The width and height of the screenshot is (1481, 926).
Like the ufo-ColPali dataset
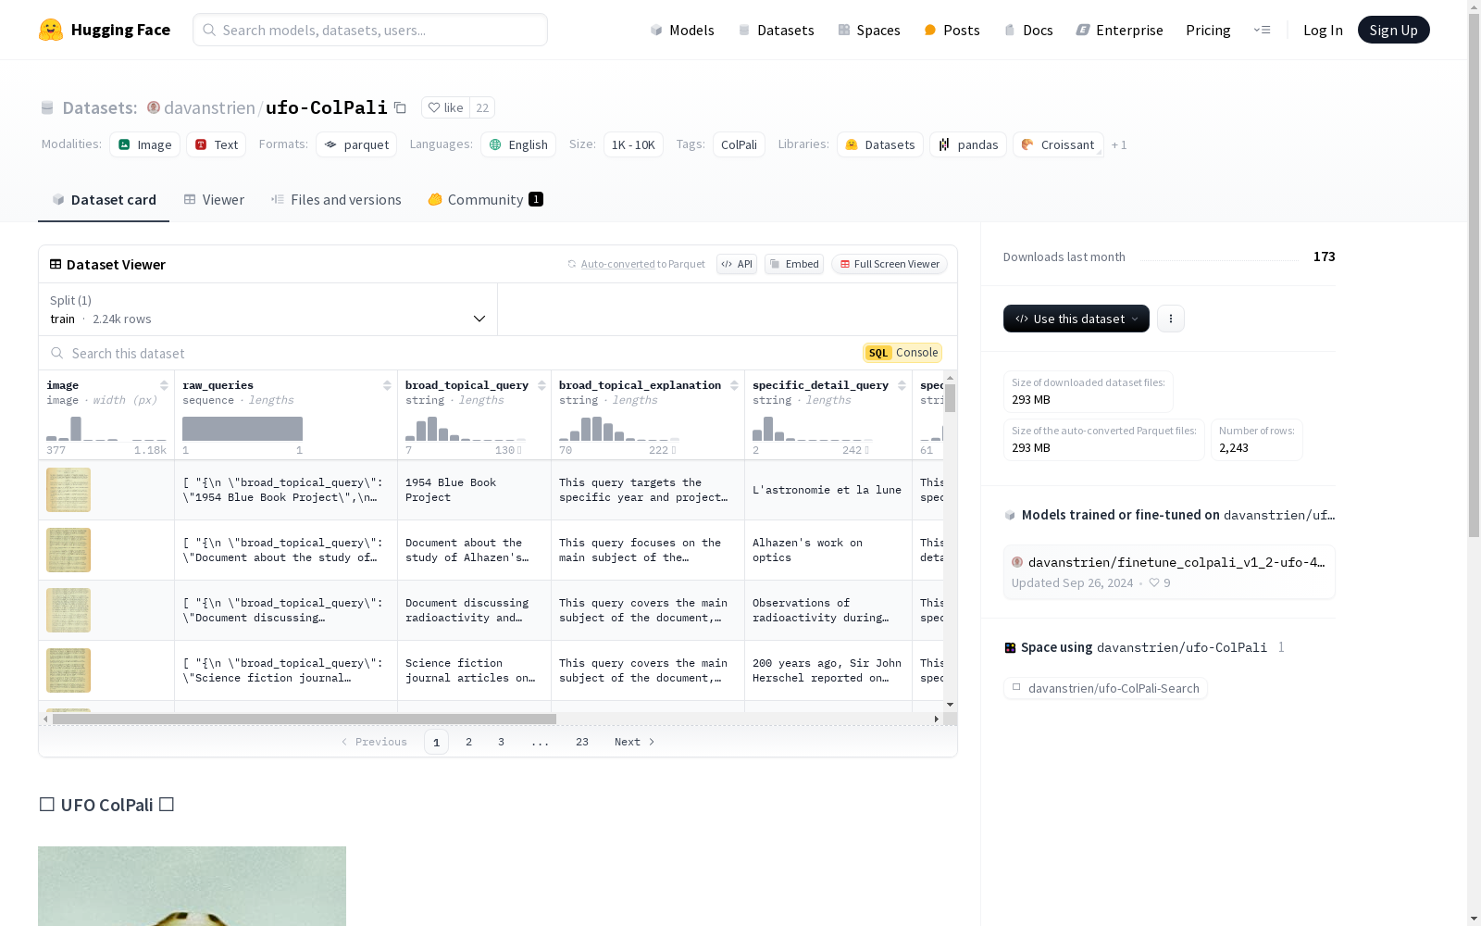(445, 107)
